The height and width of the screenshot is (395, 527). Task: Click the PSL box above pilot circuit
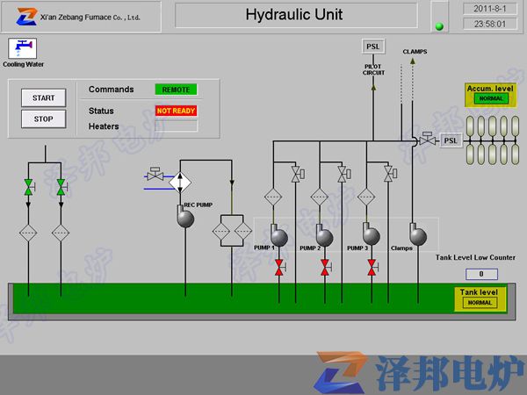tap(373, 47)
